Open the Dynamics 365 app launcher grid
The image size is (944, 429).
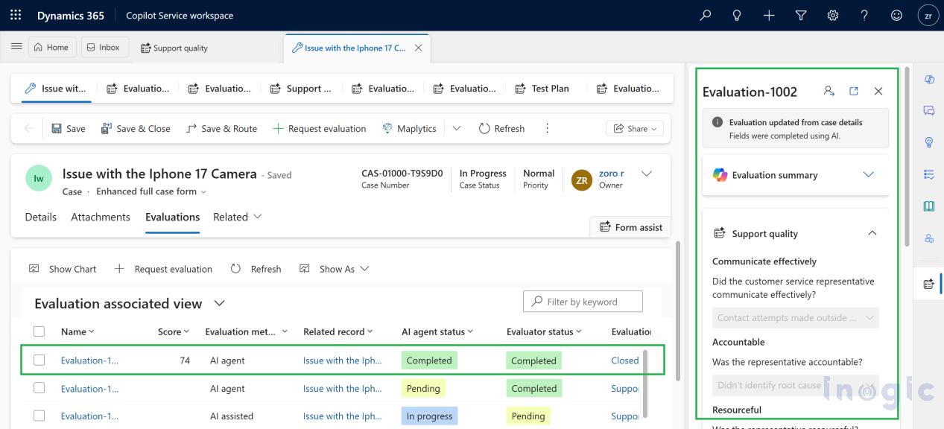[x=16, y=15]
